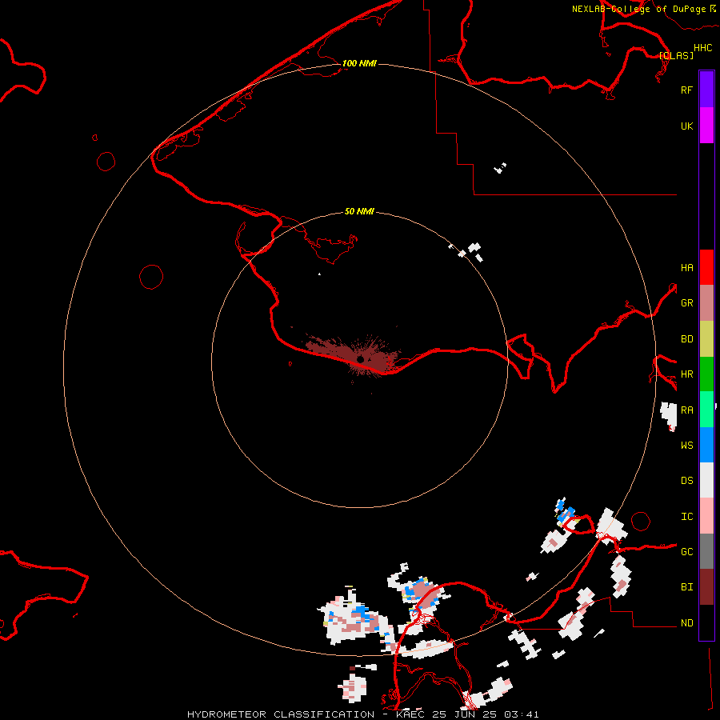The height and width of the screenshot is (720, 720).
Task: Pick the yellow BD legend swatch
Action: (706, 339)
